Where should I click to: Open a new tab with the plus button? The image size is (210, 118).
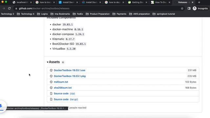[199, 2]
